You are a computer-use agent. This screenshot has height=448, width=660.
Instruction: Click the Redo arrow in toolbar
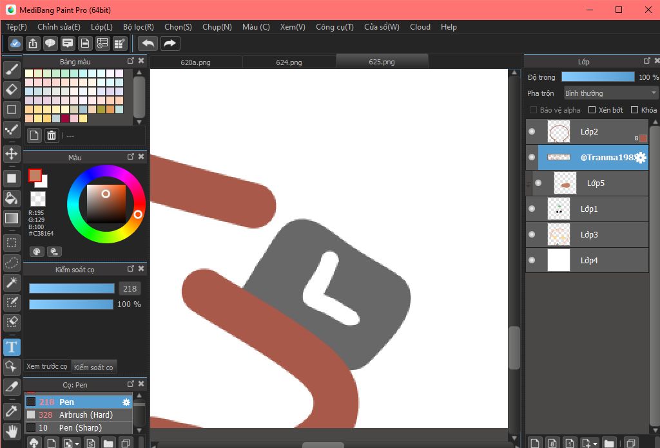pos(170,43)
